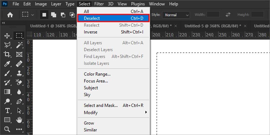Open the Image menu
The width and height of the screenshot is (270, 135).
pos(41,4)
